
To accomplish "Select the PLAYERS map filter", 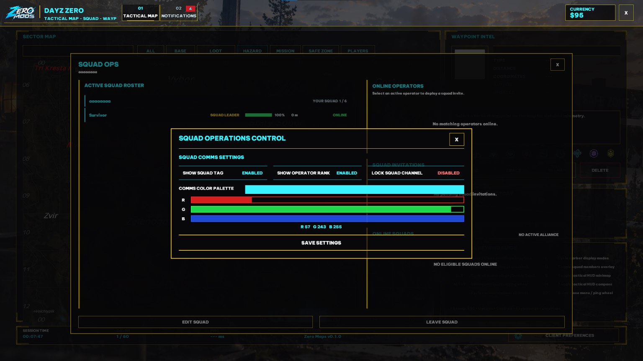I will [x=358, y=51].
